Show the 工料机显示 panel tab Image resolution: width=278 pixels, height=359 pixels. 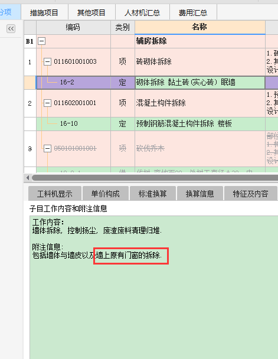pos(55,194)
